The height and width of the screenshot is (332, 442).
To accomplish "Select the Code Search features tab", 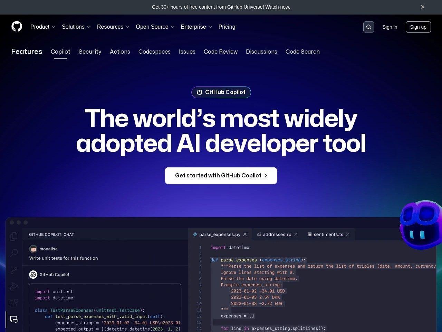I will [x=302, y=52].
